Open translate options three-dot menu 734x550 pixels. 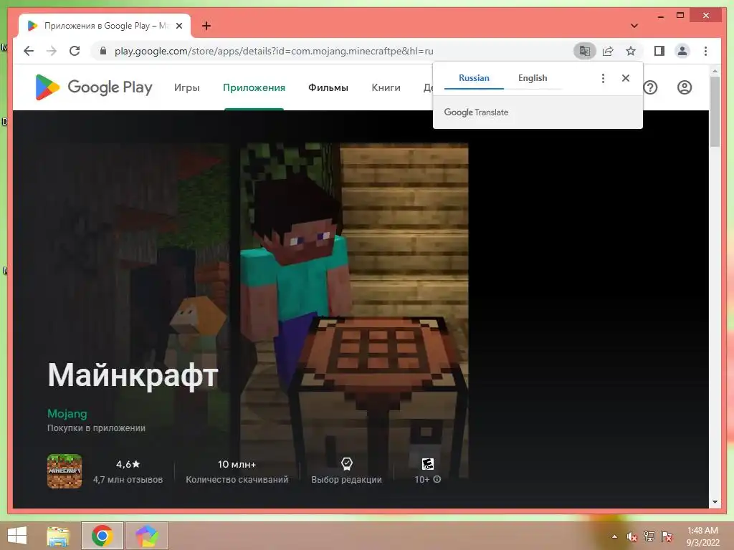[x=603, y=78]
